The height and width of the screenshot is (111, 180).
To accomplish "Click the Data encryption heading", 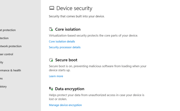I will click(70, 89).
